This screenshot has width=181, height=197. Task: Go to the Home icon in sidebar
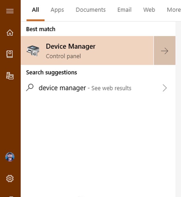tap(10, 33)
